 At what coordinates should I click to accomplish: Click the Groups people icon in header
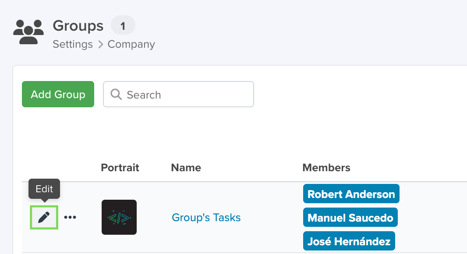click(28, 32)
